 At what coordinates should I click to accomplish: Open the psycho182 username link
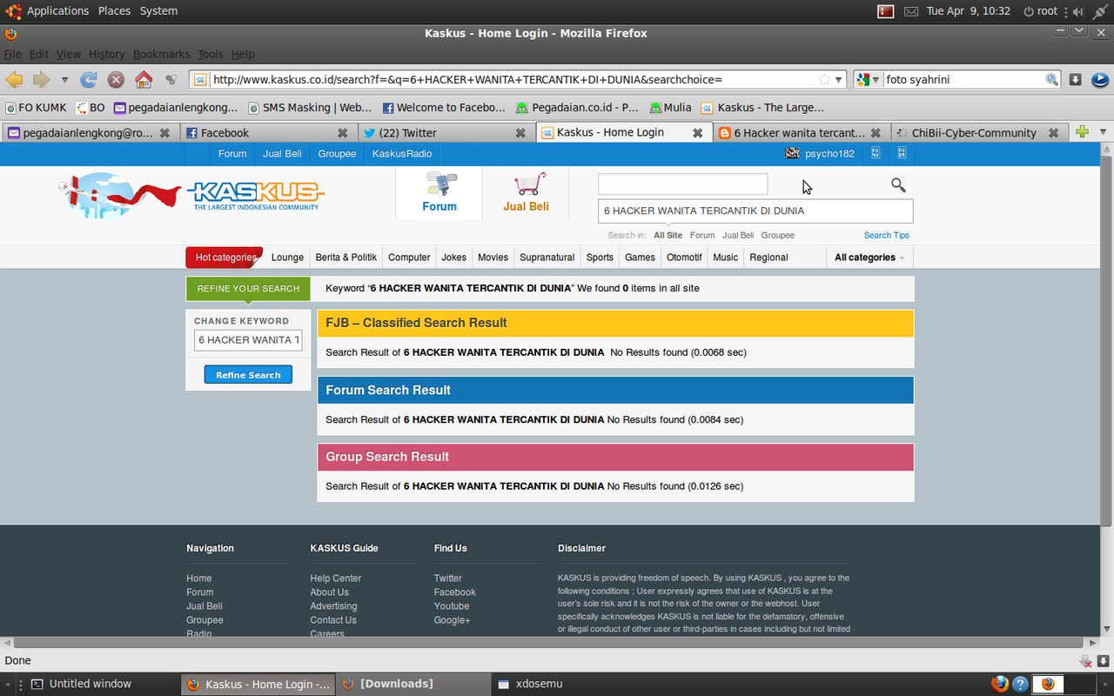(829, 153)
